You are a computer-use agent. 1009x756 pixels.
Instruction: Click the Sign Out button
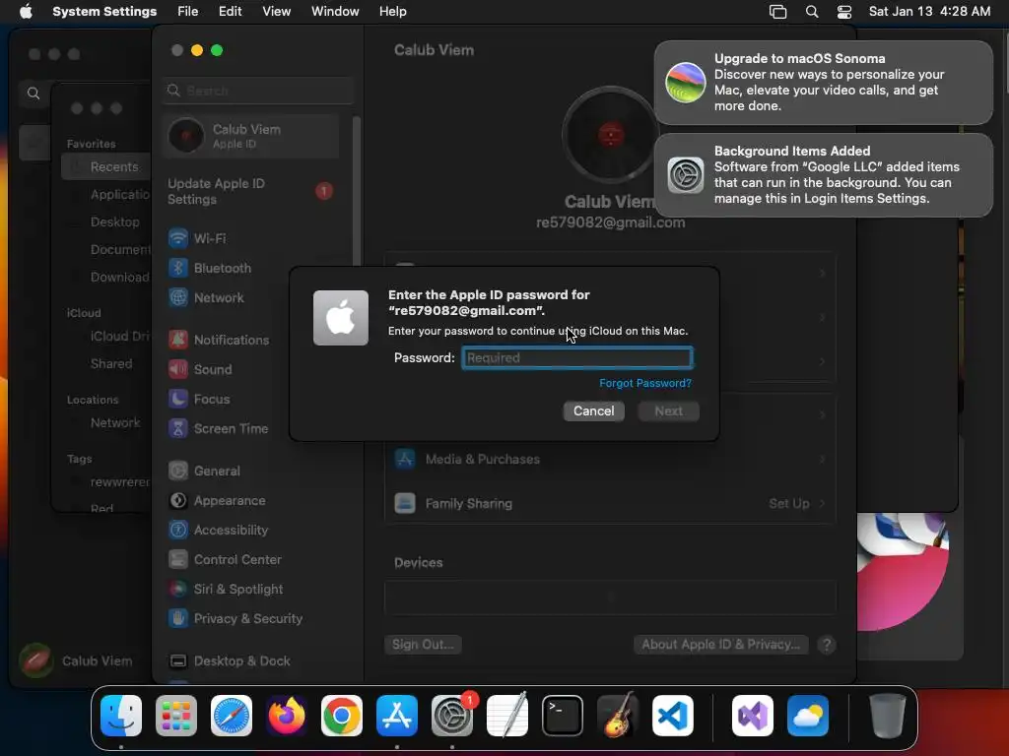pos(422,644)
